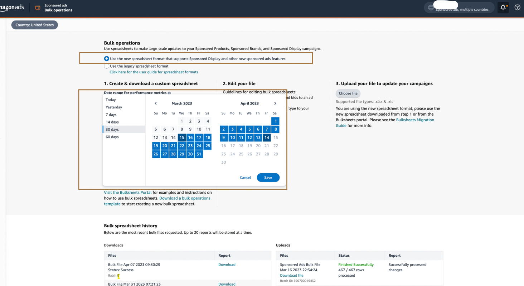Click the 467 / 467 rows processed text
This screenshot has width=524, height=286.
point(351,273)
